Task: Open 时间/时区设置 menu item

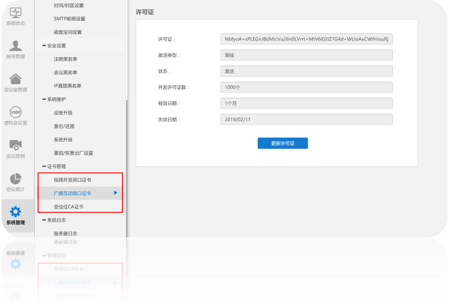Action: point(69,5)
